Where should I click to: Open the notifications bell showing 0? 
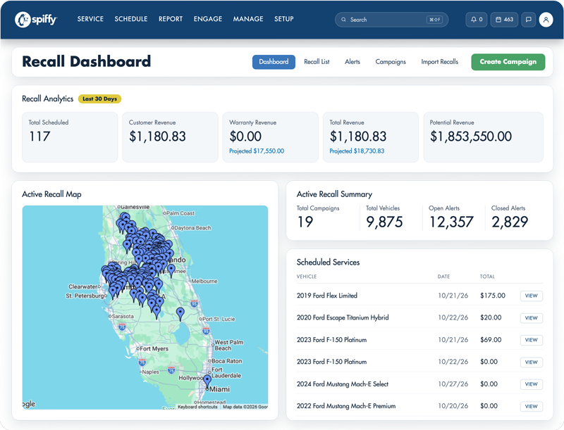477,20
